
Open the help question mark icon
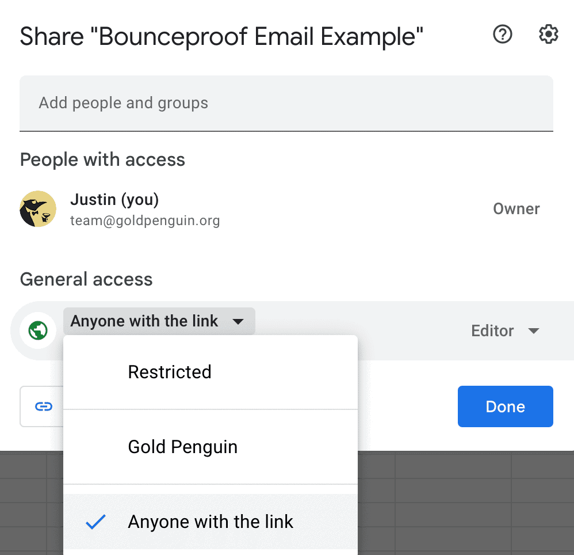click(503, 35)
